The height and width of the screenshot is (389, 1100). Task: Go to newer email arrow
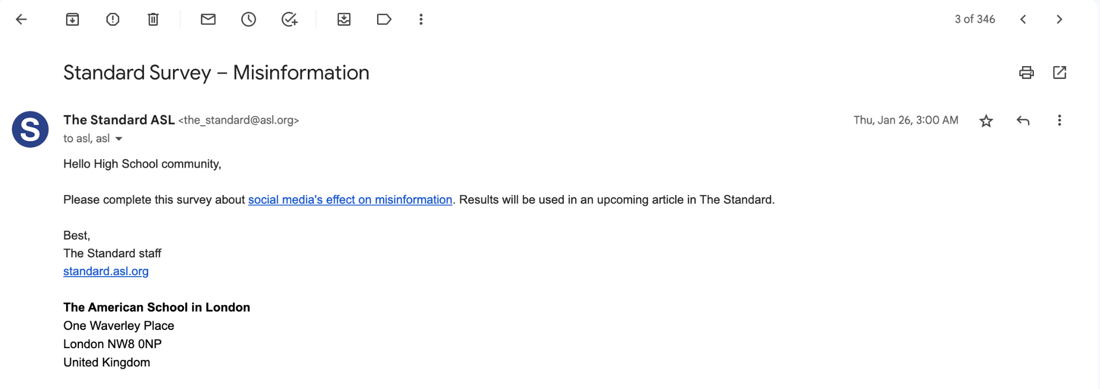pos(1023,19)
